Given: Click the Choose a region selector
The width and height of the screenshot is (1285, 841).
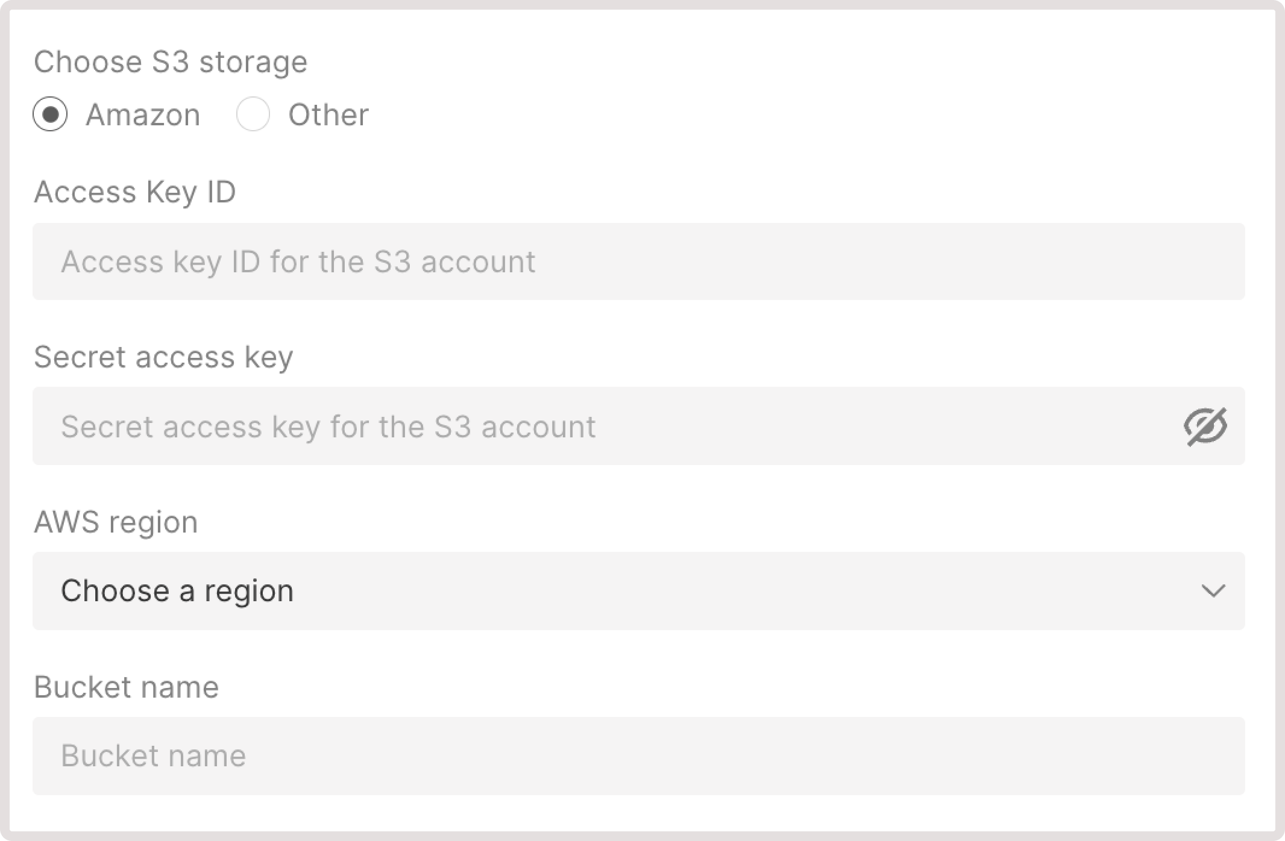Looking at the screenshot, I should 638,591.
